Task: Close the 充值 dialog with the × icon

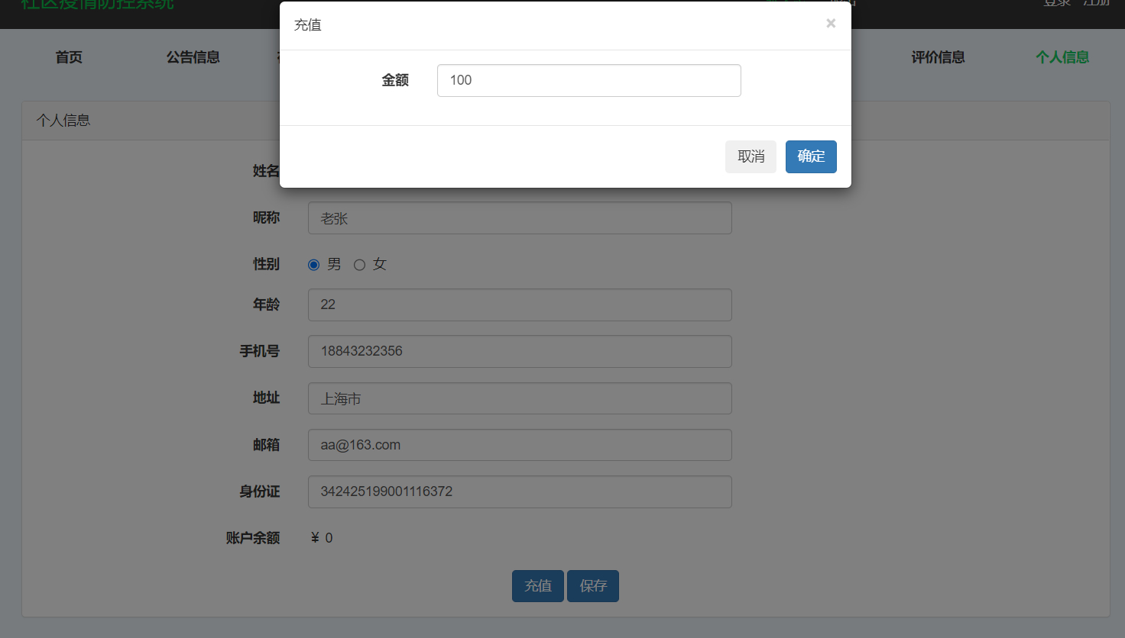Action: click(831, 24)
